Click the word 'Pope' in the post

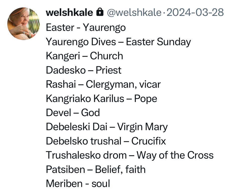point(146,99)
